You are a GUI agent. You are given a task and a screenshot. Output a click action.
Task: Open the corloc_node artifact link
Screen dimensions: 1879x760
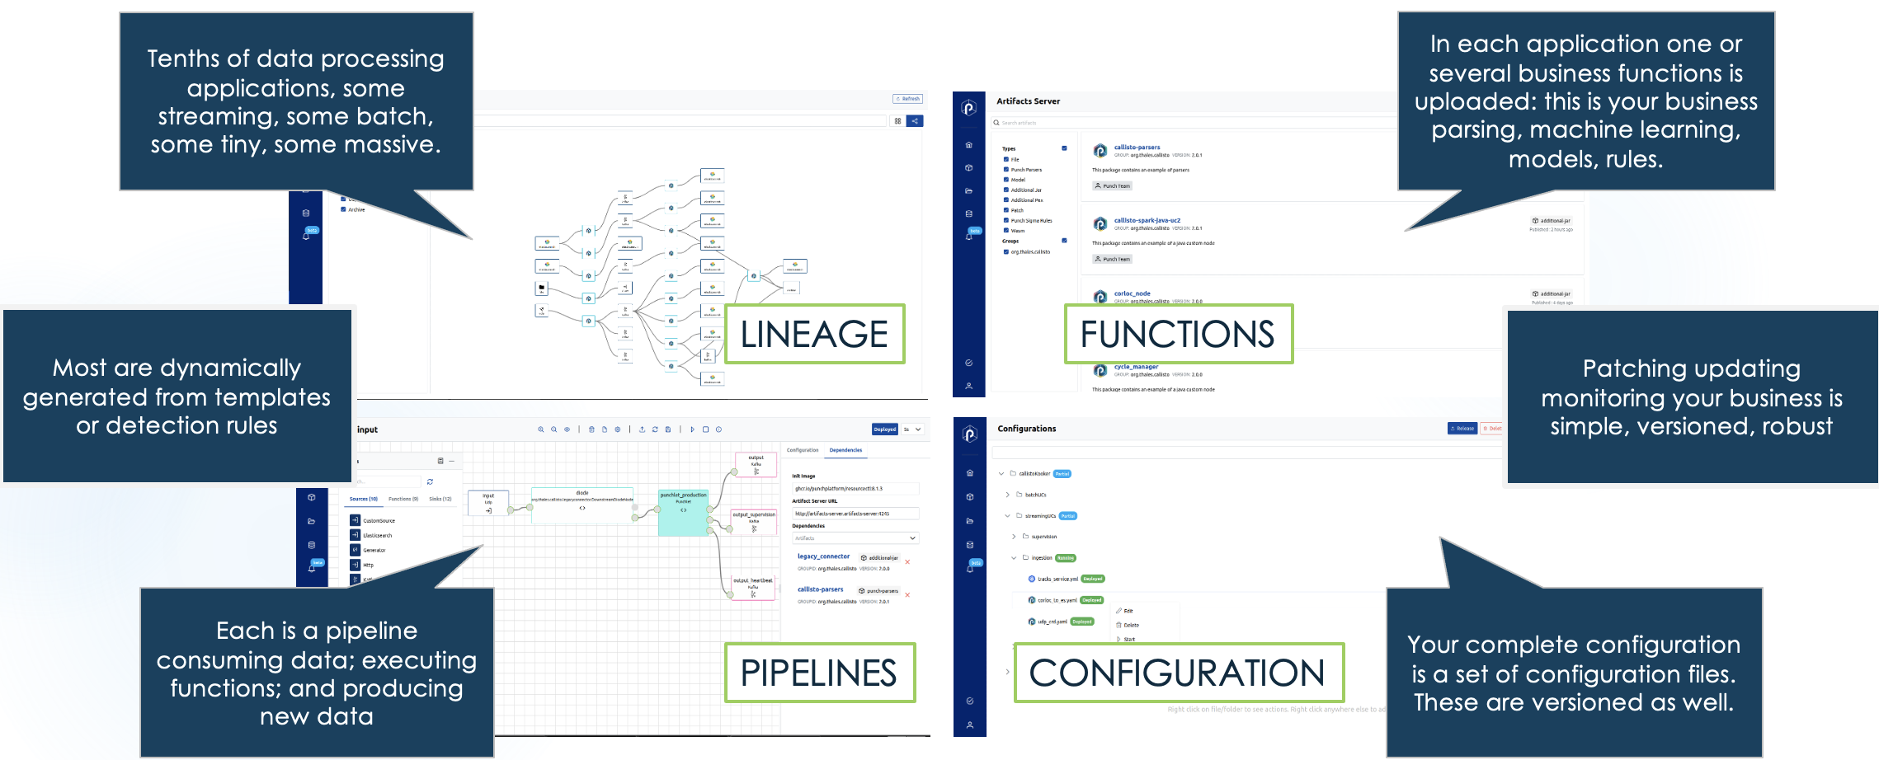[x=1133, y=293]
